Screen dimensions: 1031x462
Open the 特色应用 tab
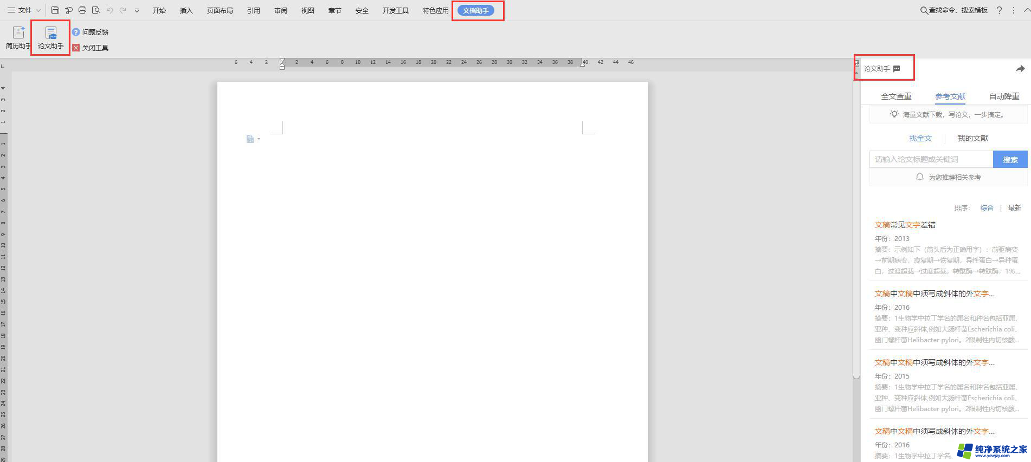[436, 10]
